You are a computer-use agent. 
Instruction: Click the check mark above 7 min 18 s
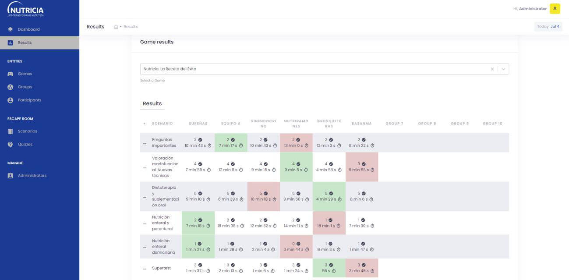click(x=200, y=220)
